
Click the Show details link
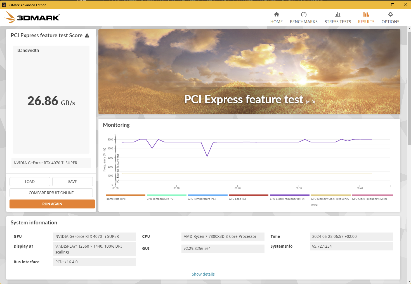(203, 274)
